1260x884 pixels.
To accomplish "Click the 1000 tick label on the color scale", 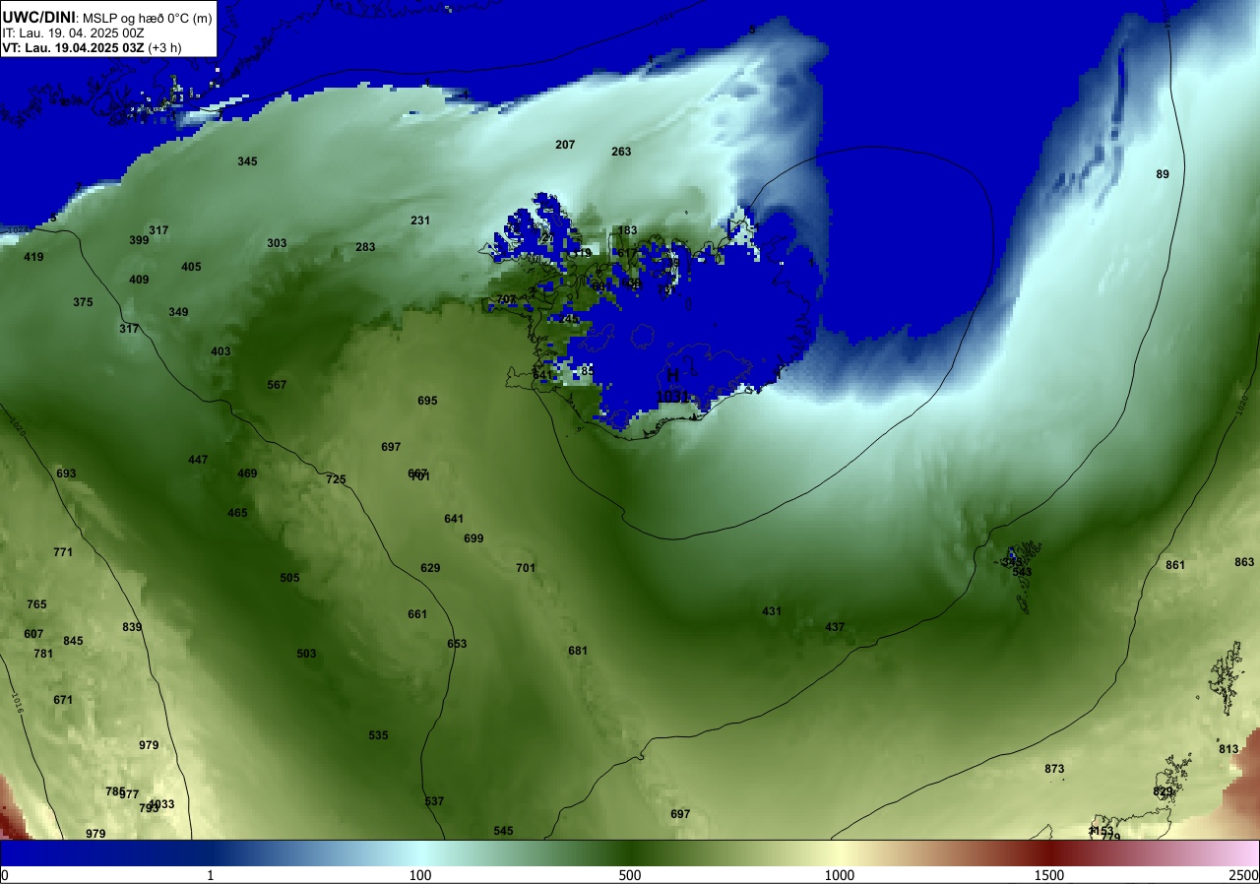I will click(839, 875).
